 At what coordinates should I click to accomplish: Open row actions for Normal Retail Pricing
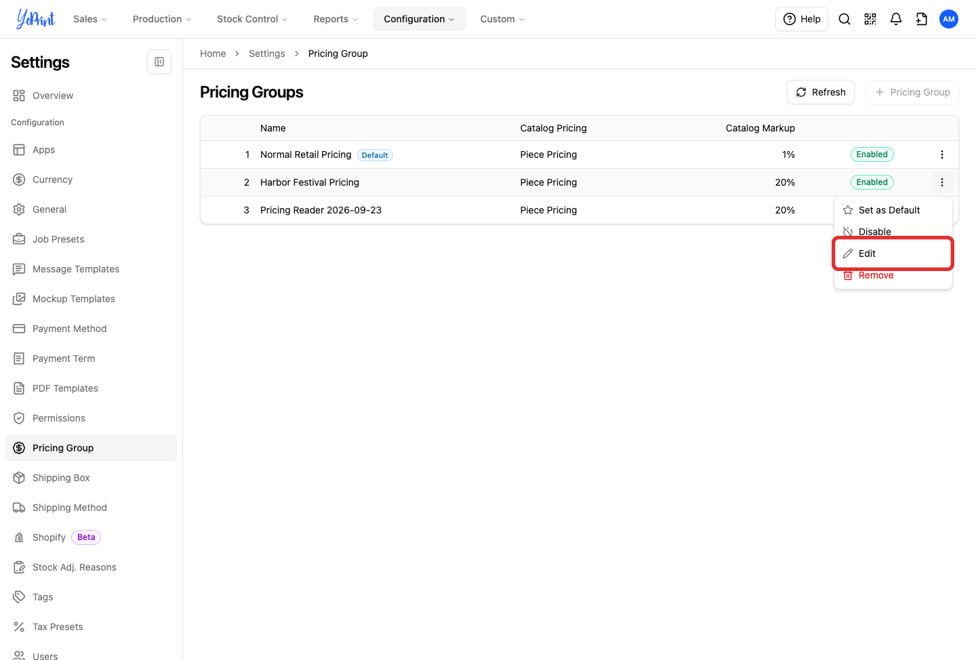point(942,154)
